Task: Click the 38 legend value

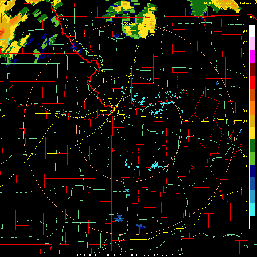Action: (245, 110)
